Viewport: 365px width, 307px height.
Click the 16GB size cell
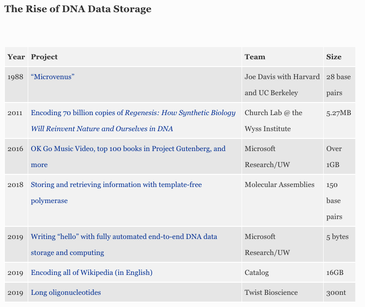(335, 273)
